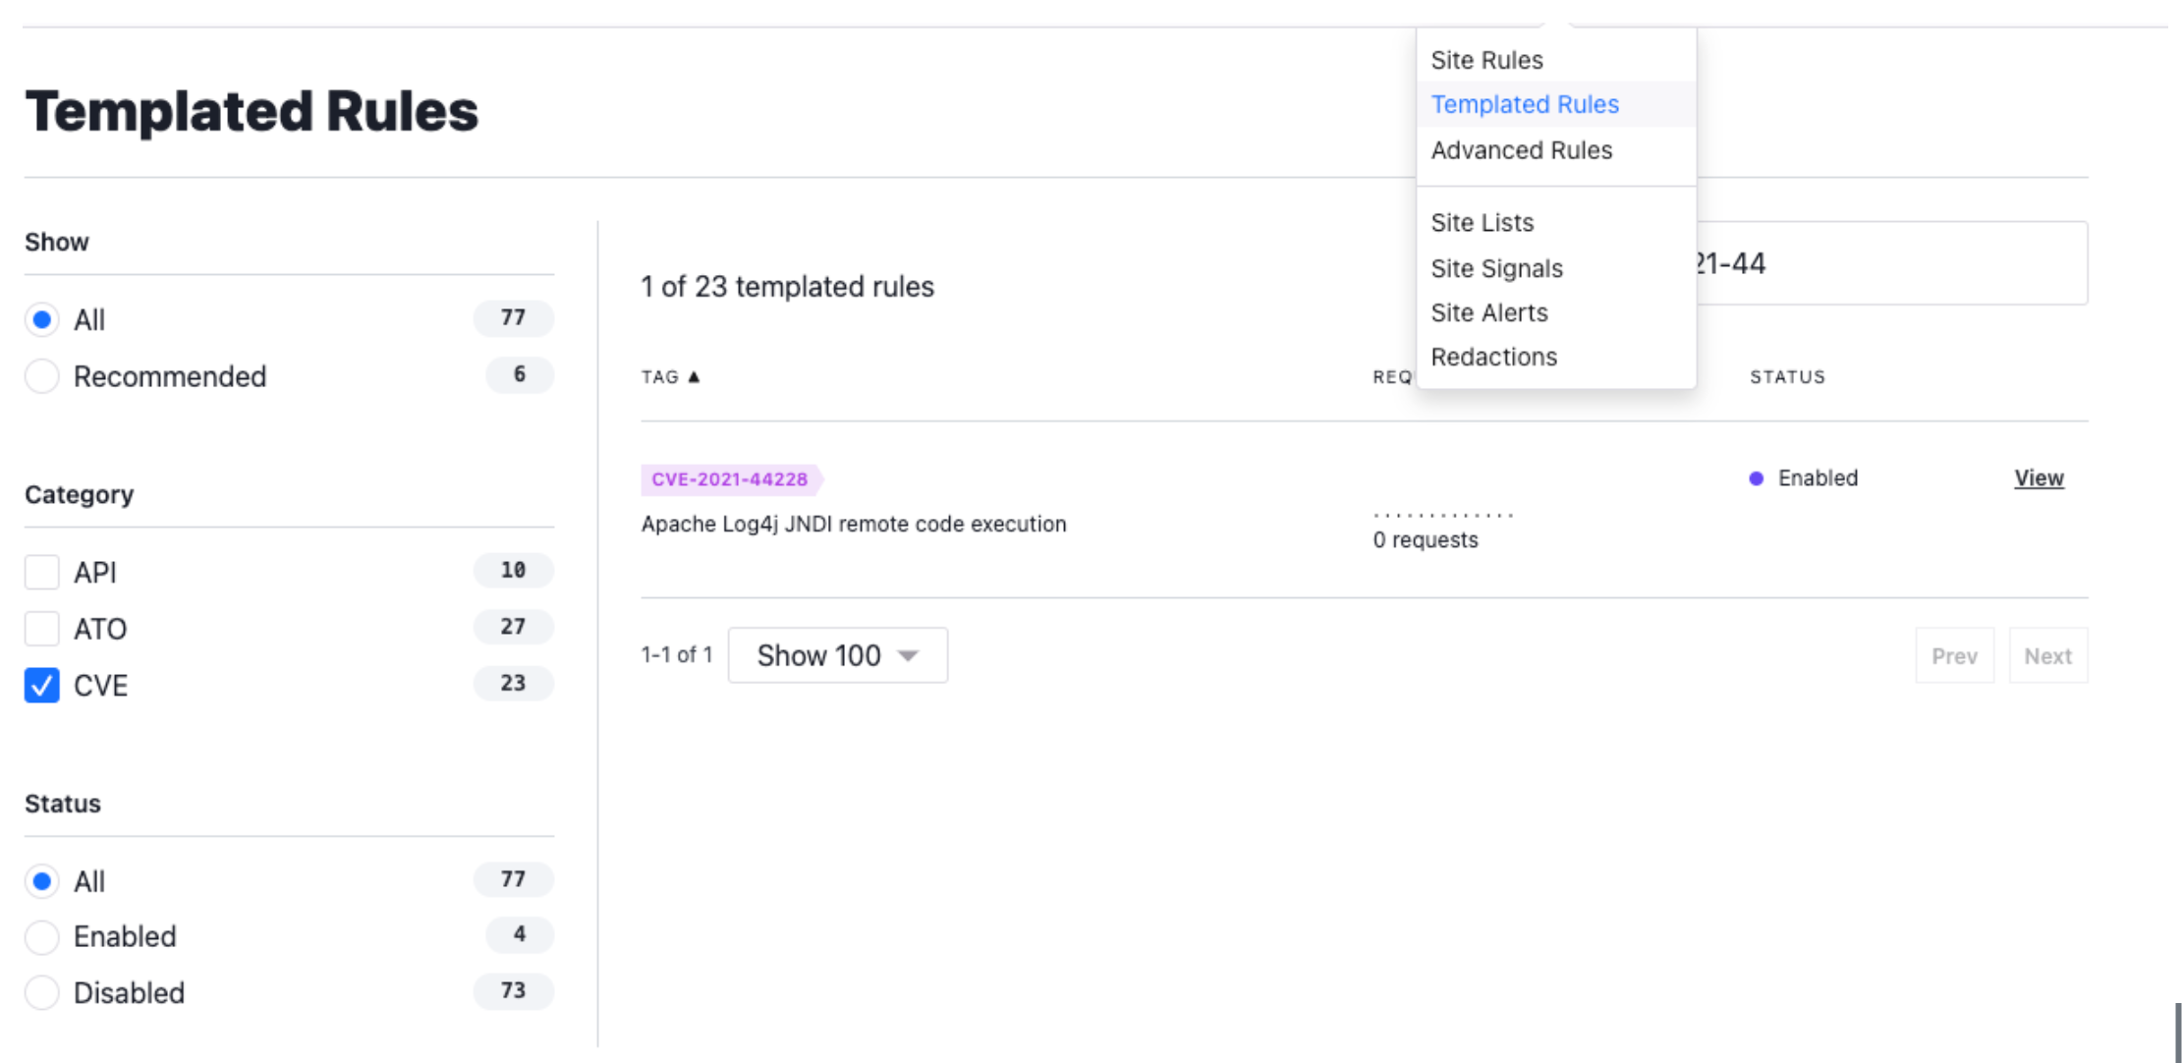Open Site Signals menu entry
This screenshot has width=2183, height=1063.
(1496, 268)
